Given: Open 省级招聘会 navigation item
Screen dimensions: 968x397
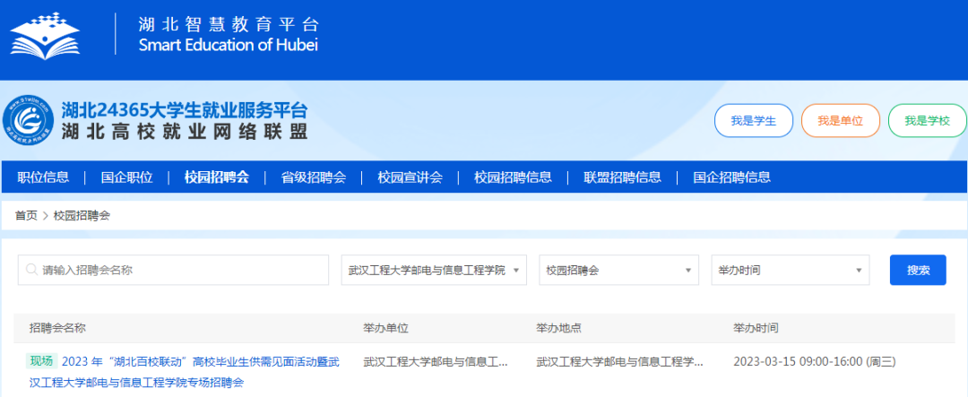Looking at the screenshot, I should (313, 177).
